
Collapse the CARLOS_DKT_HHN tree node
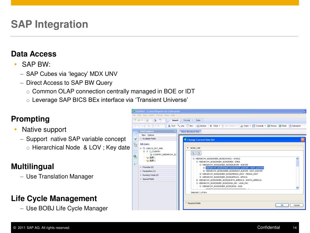141,148
